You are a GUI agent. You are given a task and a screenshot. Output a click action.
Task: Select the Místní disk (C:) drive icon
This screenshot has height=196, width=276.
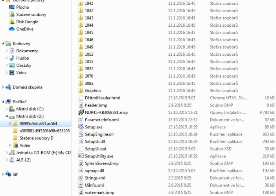12,109
